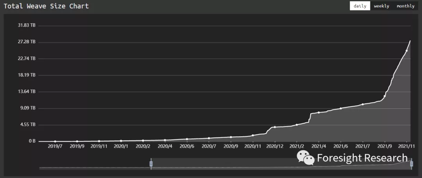Select the data point marker at 2020/11
Viewport: 422px width, 178px height.
tap(253, 135)
